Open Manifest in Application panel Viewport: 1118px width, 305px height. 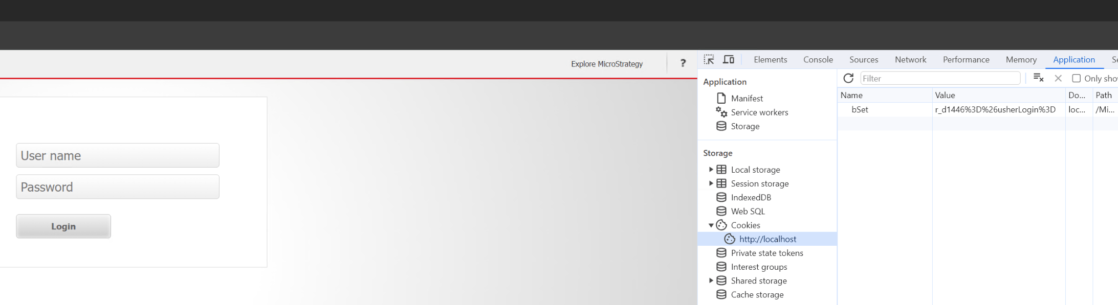tap(747, 98)
